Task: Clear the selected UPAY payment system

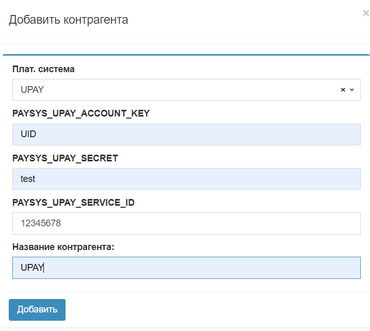Action: [343, 90]
